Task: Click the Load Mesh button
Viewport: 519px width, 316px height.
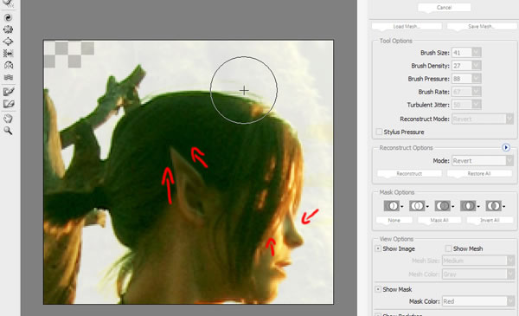Action: pos(407,27)
